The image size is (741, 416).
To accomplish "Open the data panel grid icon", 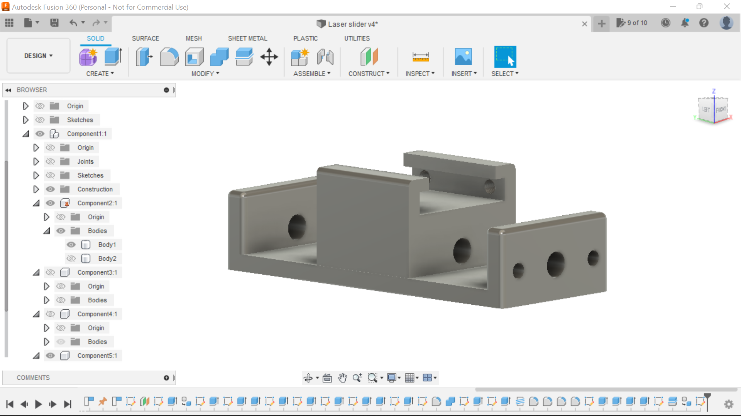I will coord(9,23).
